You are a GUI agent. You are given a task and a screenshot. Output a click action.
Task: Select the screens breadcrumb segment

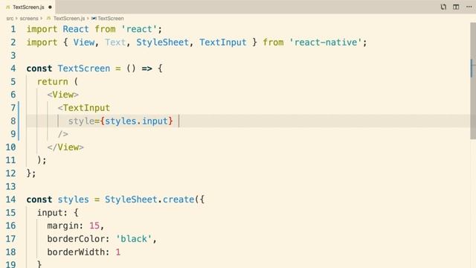[x=29, y=19]
